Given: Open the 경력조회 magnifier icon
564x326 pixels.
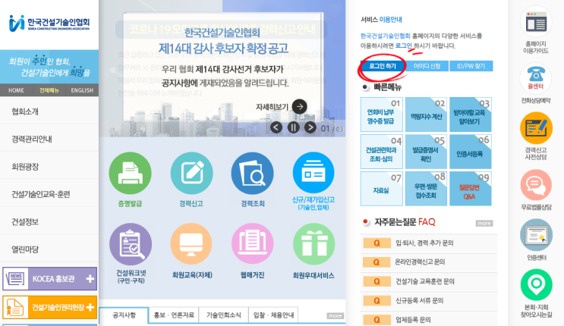Looking at the screenshot, I should (253, 174).
